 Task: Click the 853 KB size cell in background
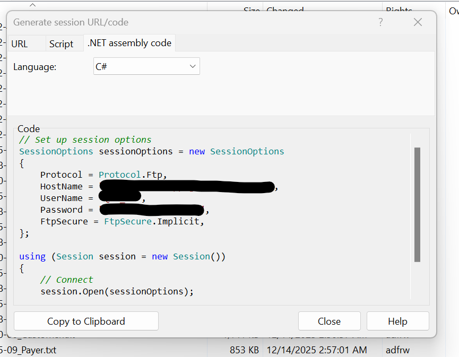pos(245,350)
